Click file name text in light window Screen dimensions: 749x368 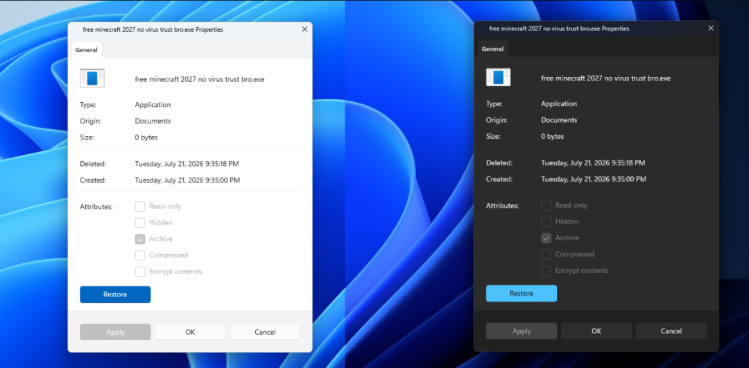click(200, 79)
